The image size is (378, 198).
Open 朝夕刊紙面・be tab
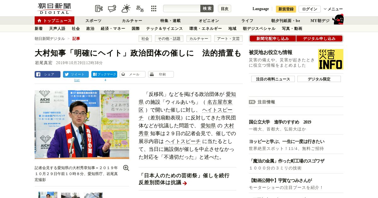(286, 21)
